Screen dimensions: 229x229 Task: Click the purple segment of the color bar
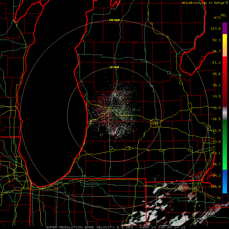[225, 28]
